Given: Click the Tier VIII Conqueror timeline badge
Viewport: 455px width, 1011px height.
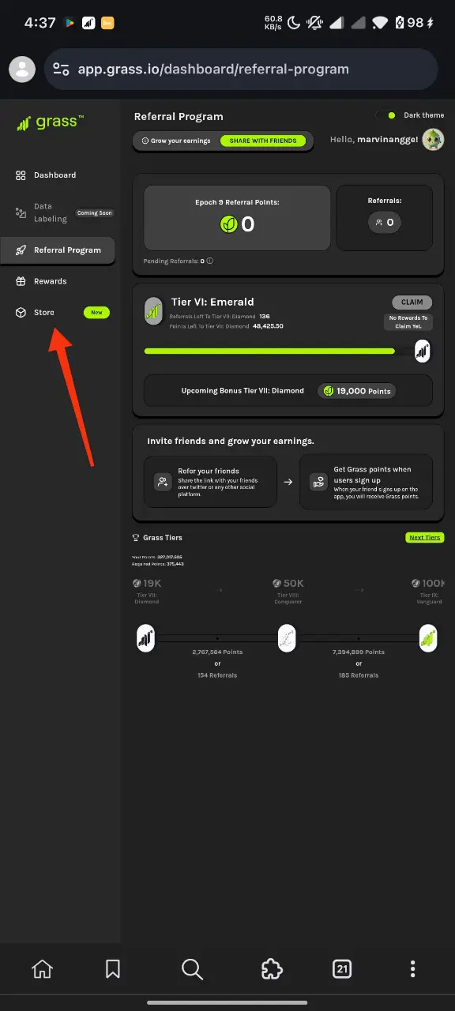Looking at the screenshot, I should coord(287,637).
